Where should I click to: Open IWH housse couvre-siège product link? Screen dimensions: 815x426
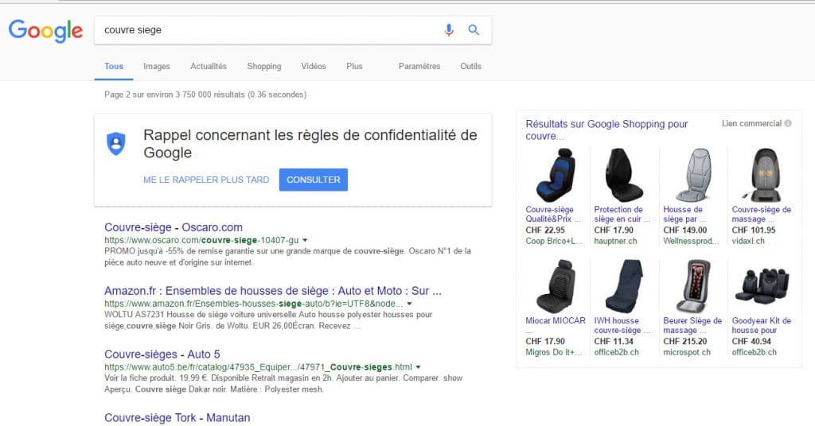pos(622,325)
